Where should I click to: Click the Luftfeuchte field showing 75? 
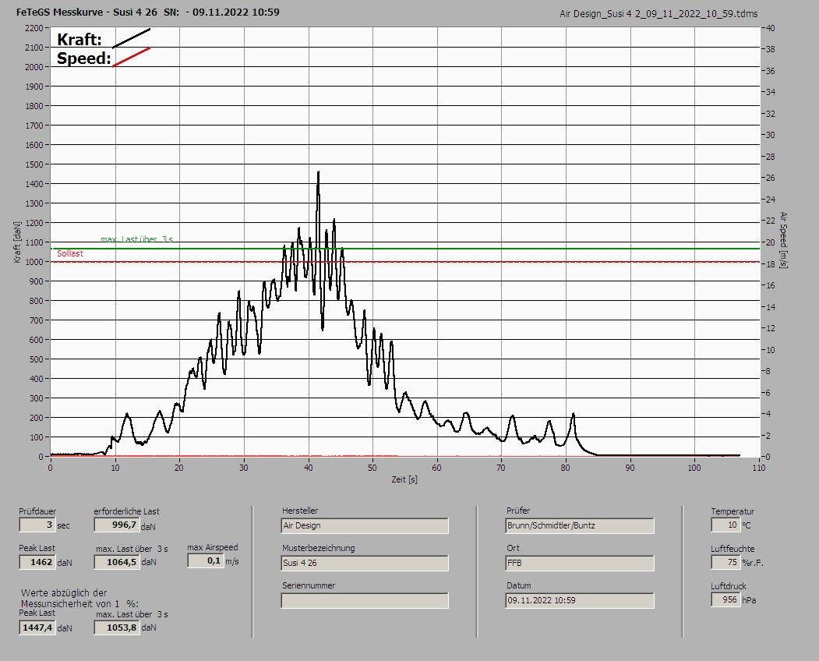point(725,562)
